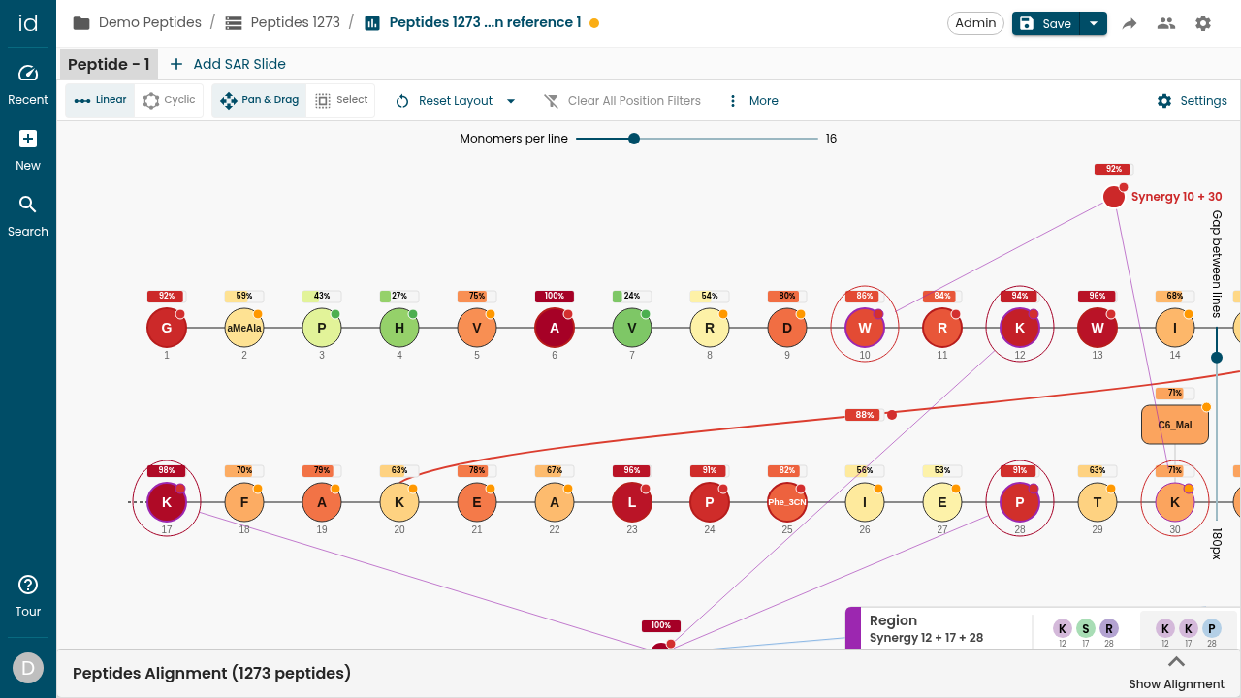Click monomer W at position 10
Image resolution: width=1241 pixels, height=698 pixels.
click(865, 328)
